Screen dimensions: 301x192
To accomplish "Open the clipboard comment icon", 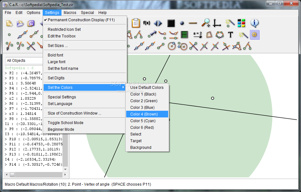I will pos(136,23).
